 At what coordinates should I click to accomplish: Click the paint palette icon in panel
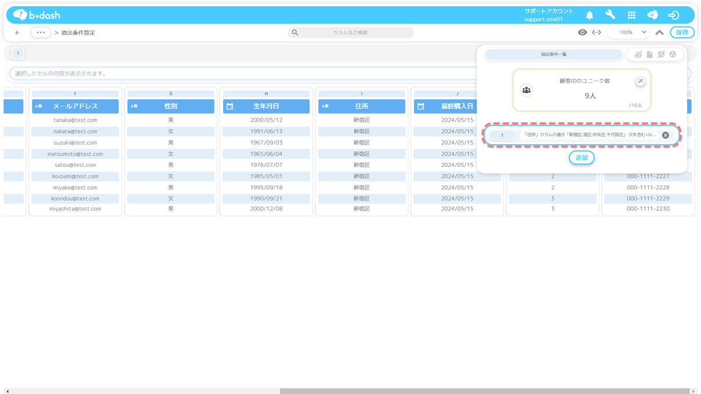pyautogui.click(x=638, y=54)
